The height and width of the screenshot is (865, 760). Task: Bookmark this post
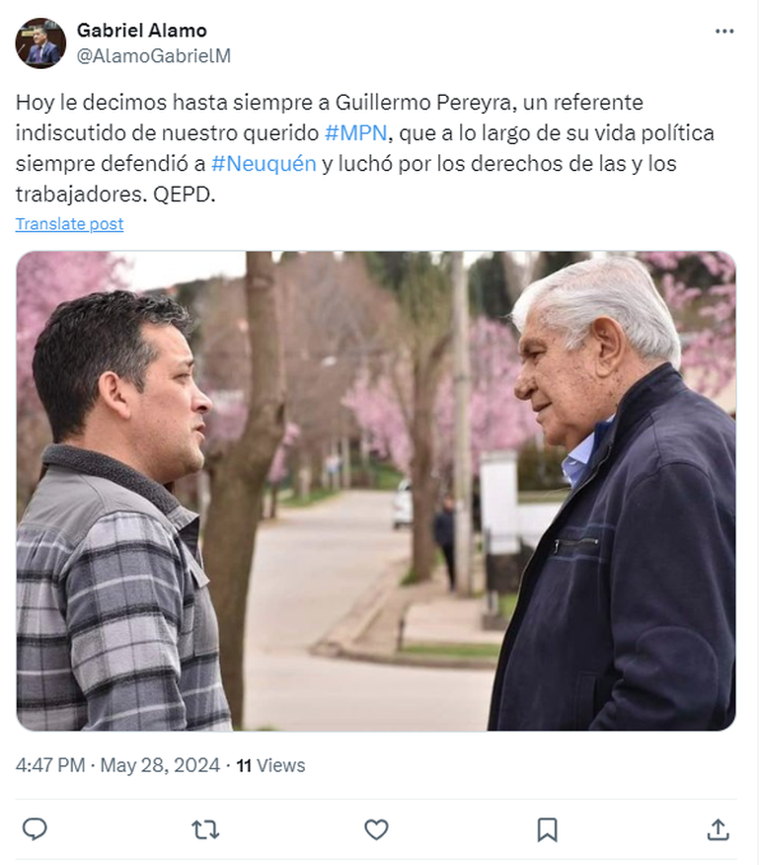[x=547, y=829]
